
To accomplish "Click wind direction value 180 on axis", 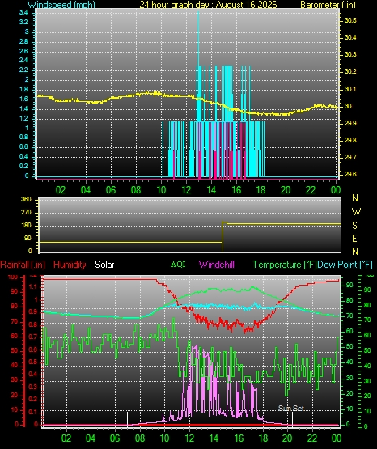I will (x=26, y=226).
